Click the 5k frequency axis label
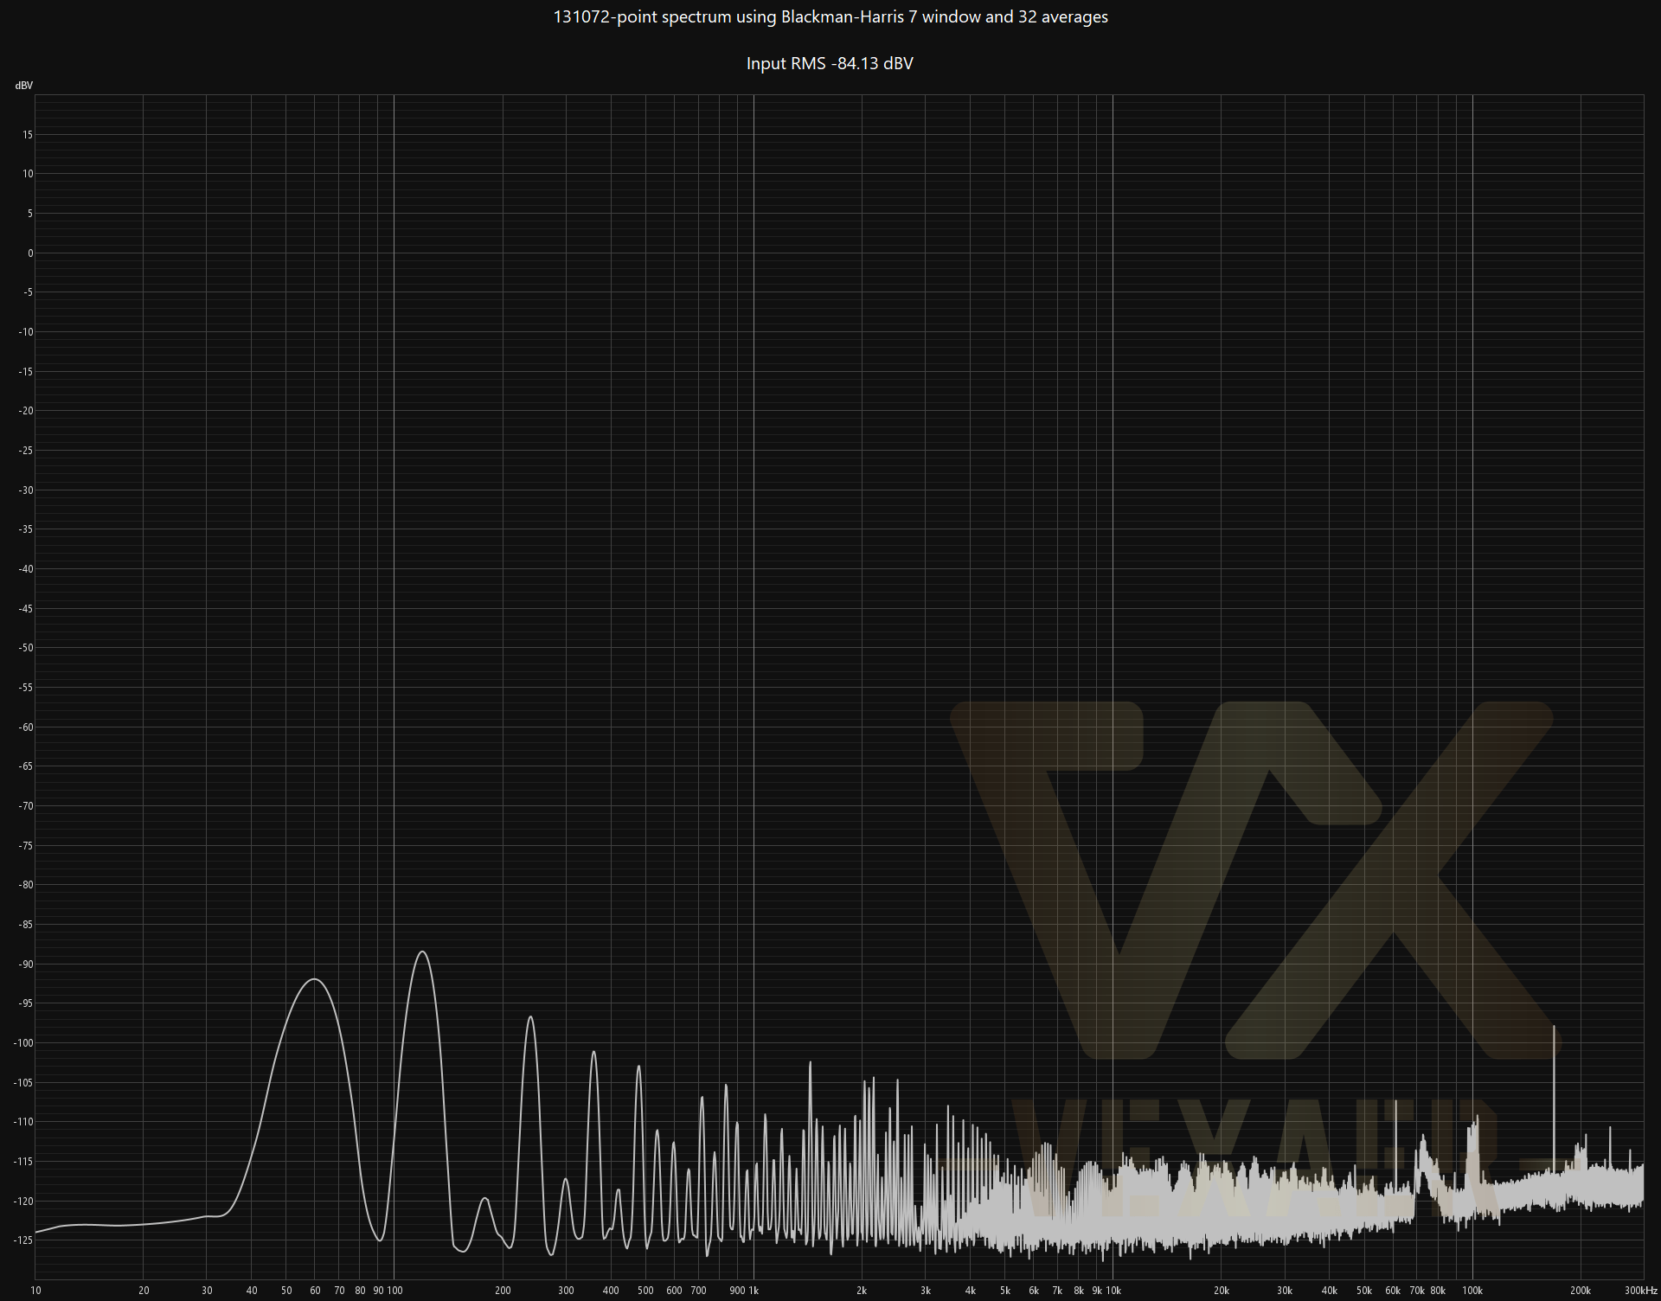This screenshot has width=1661, height=1301. (1004, 1291)
